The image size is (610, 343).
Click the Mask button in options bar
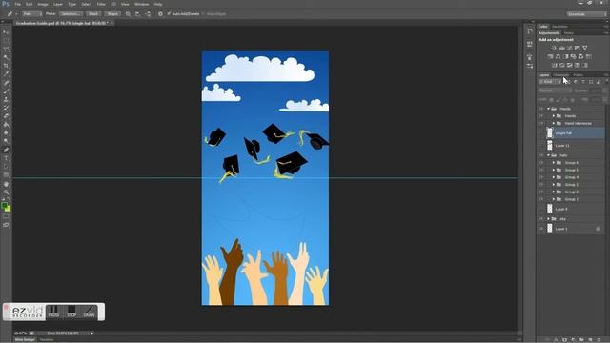point(93,14)
